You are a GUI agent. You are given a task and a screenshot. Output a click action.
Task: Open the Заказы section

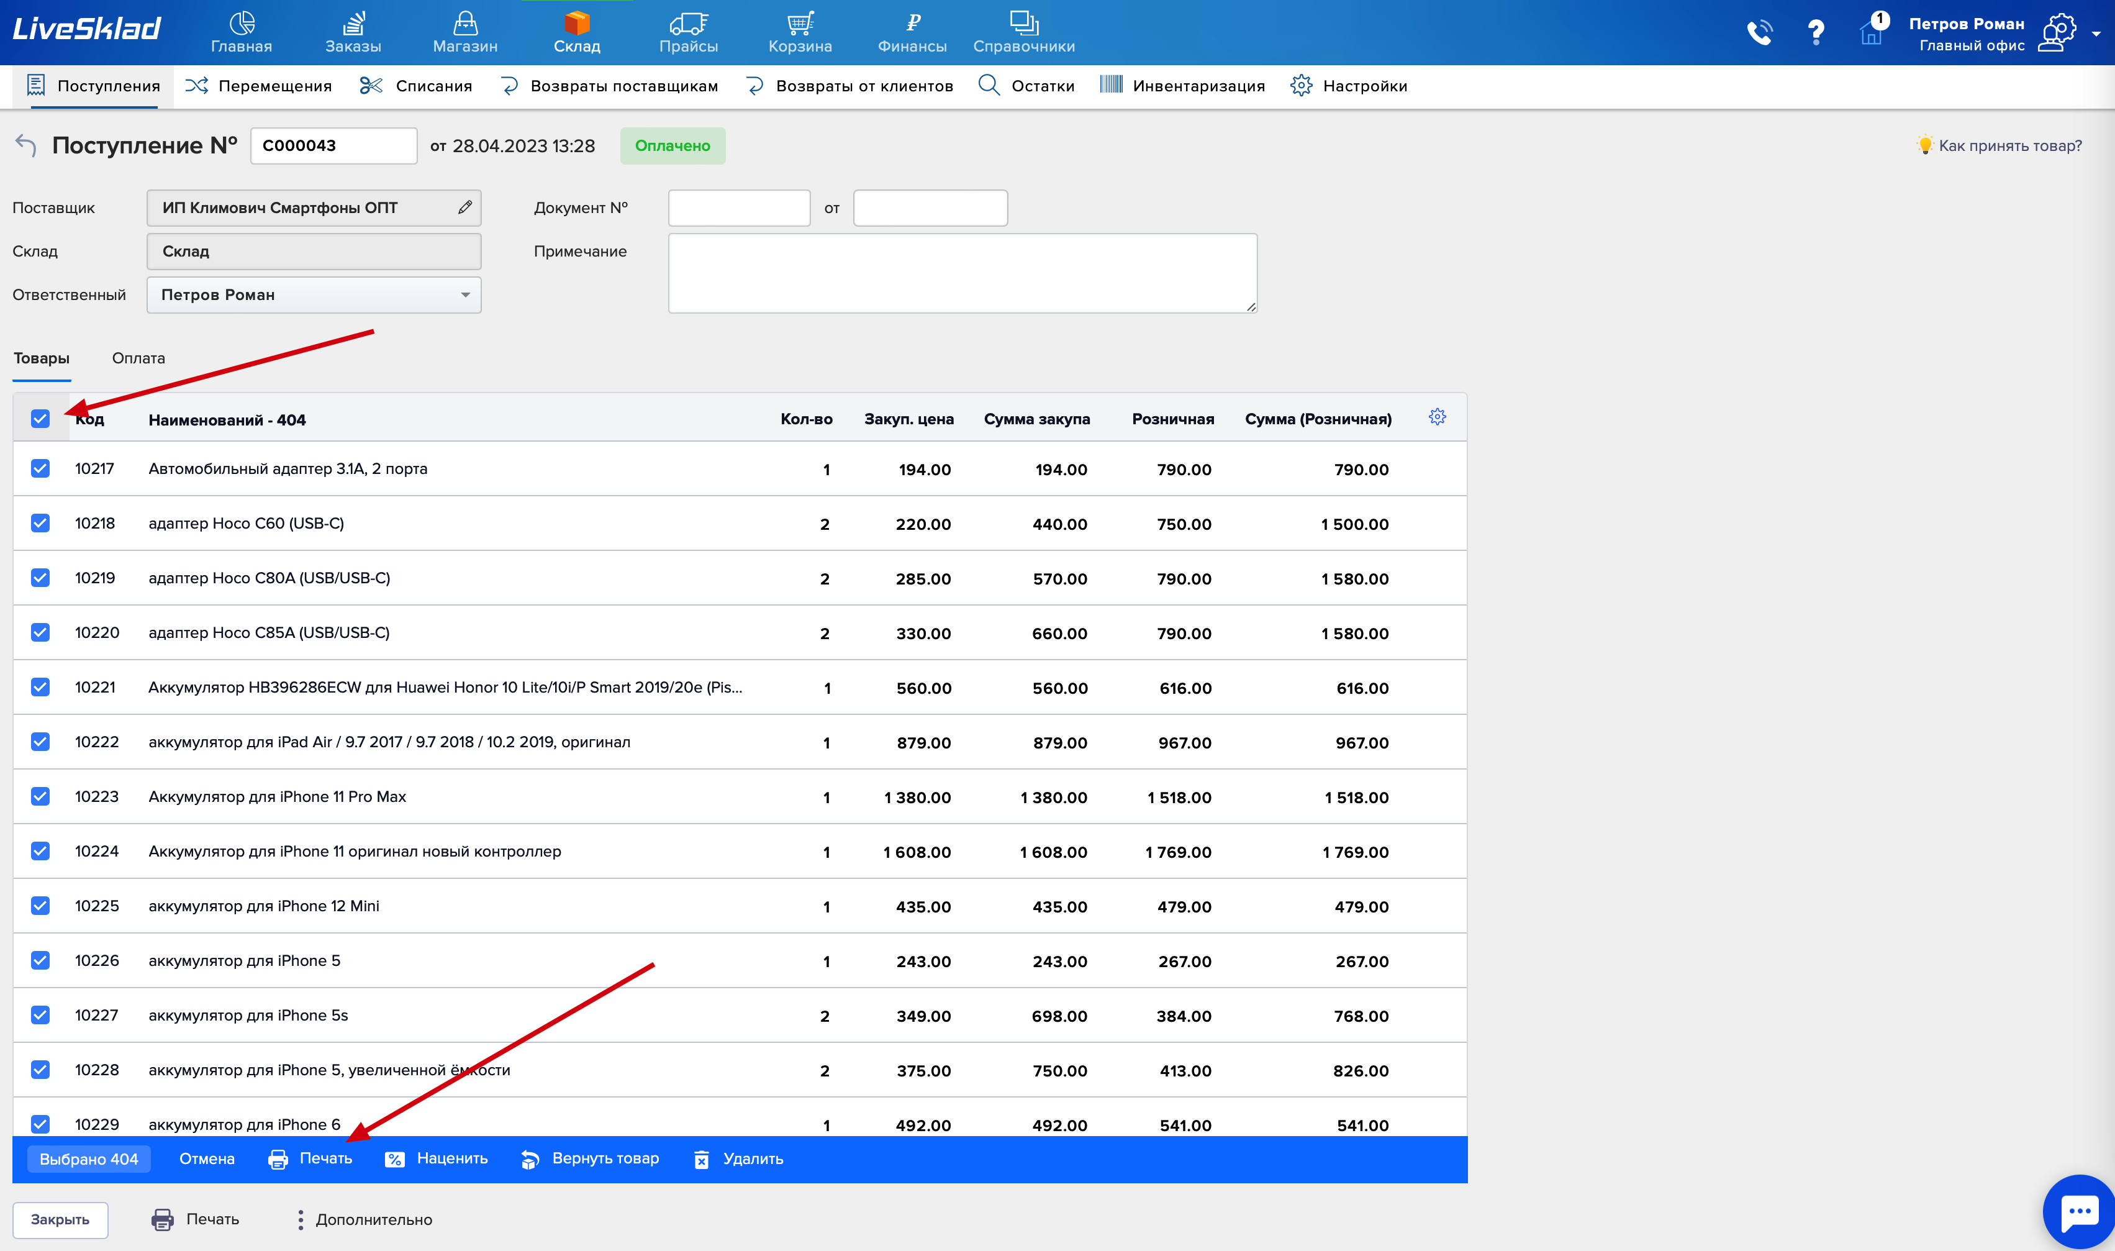click(x=353, y=32)
